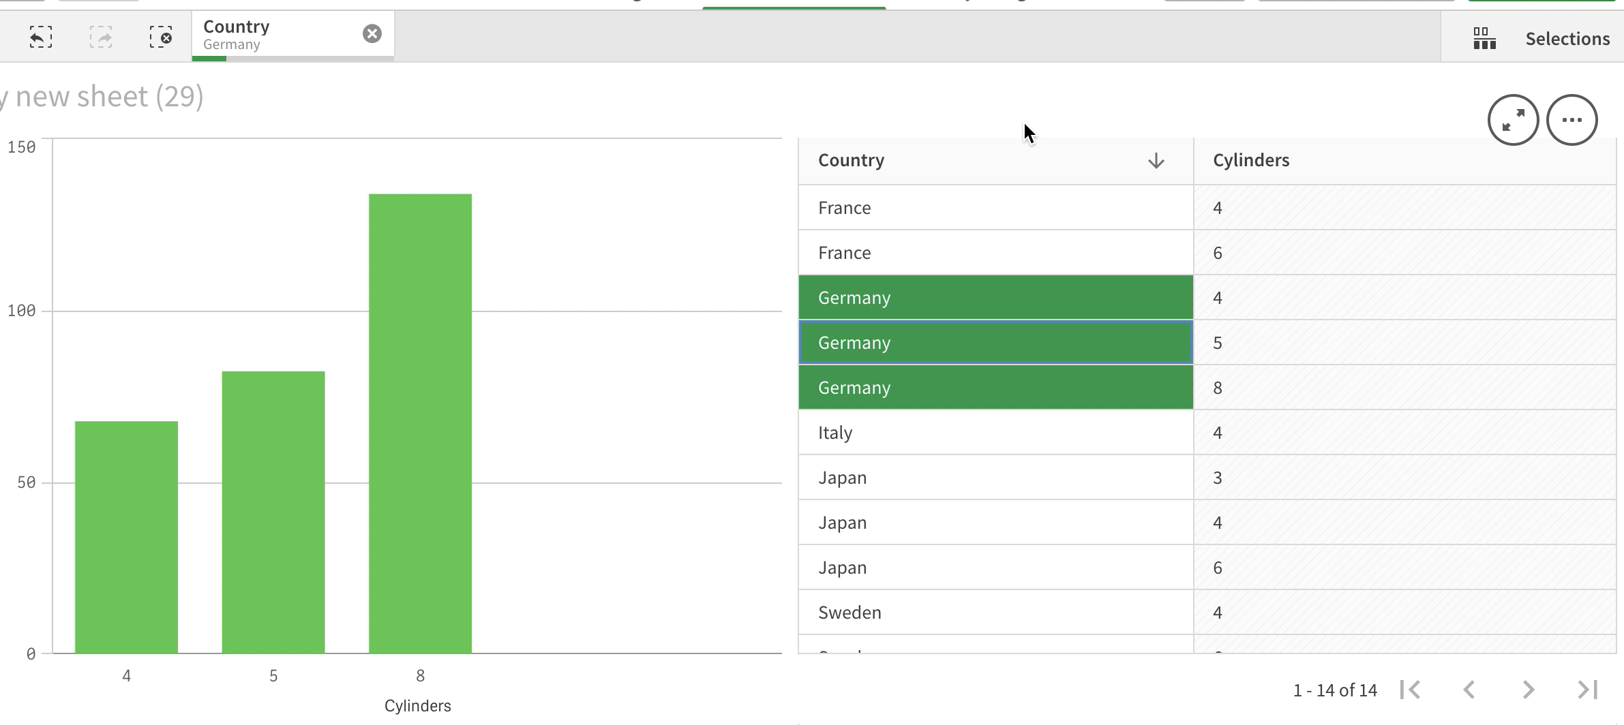Click the new sheet (29) title
Screen dimensions: 1624x725
click(102, 95)
